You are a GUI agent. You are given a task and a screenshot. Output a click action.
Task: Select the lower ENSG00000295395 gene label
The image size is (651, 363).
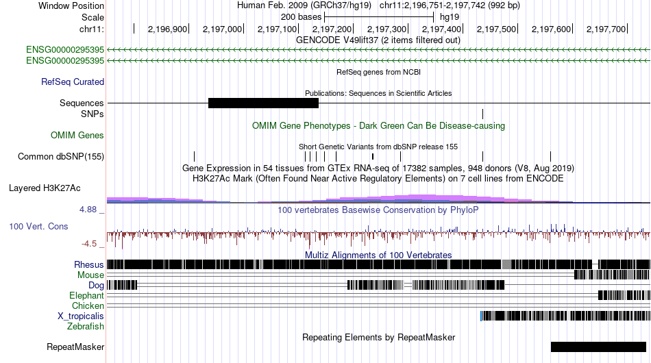65,60
